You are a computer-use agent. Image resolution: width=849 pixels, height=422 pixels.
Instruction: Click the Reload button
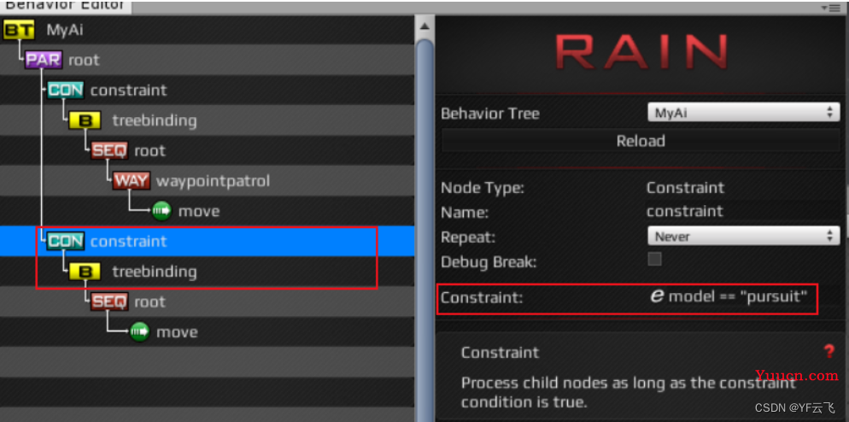click(x=641, y=141)
